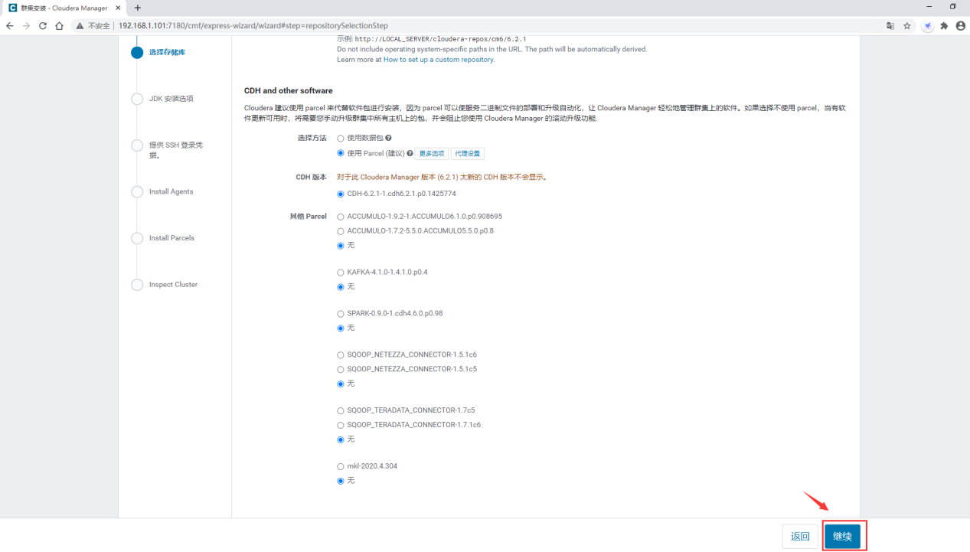Viewport: 970px width, 552px height.
Task: Select SPARK-0.9.0-1.cdh4.6.0.p0.98 parcel
Action: click(x=341, y=314)
